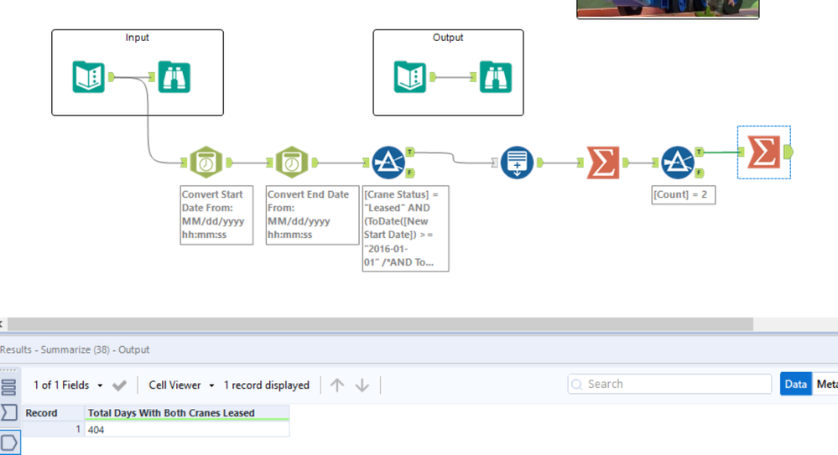
Task: Select the Input Data tool in Output container
Action: [410, 77]
